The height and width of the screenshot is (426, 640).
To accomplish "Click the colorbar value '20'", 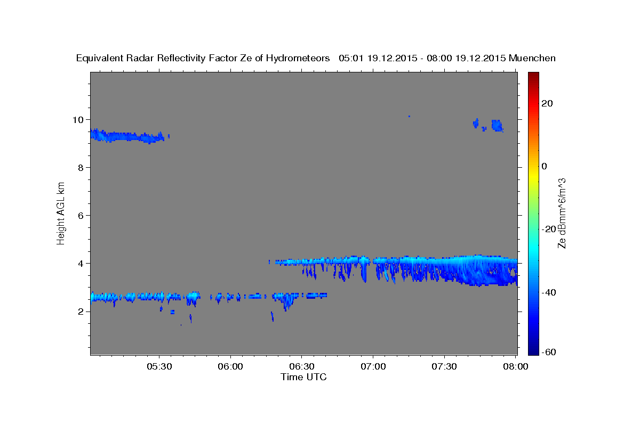I will click(546, 103).
